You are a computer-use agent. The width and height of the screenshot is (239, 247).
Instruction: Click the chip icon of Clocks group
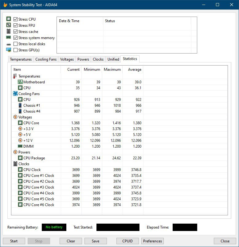(x=15, y=164)
